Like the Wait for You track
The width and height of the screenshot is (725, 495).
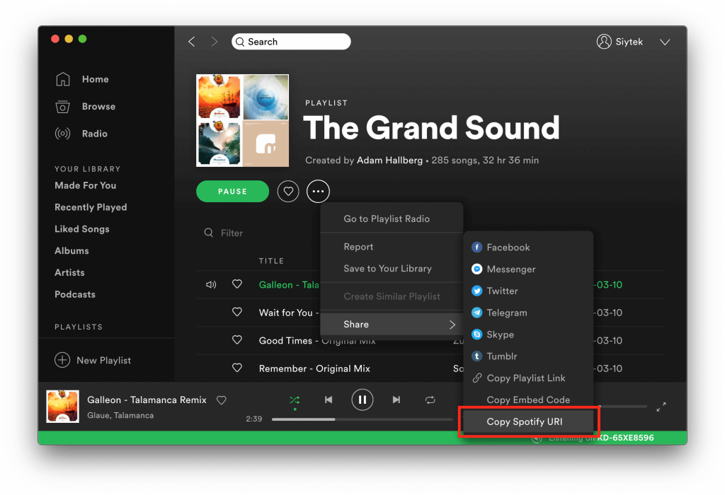[x=237, y=313]
